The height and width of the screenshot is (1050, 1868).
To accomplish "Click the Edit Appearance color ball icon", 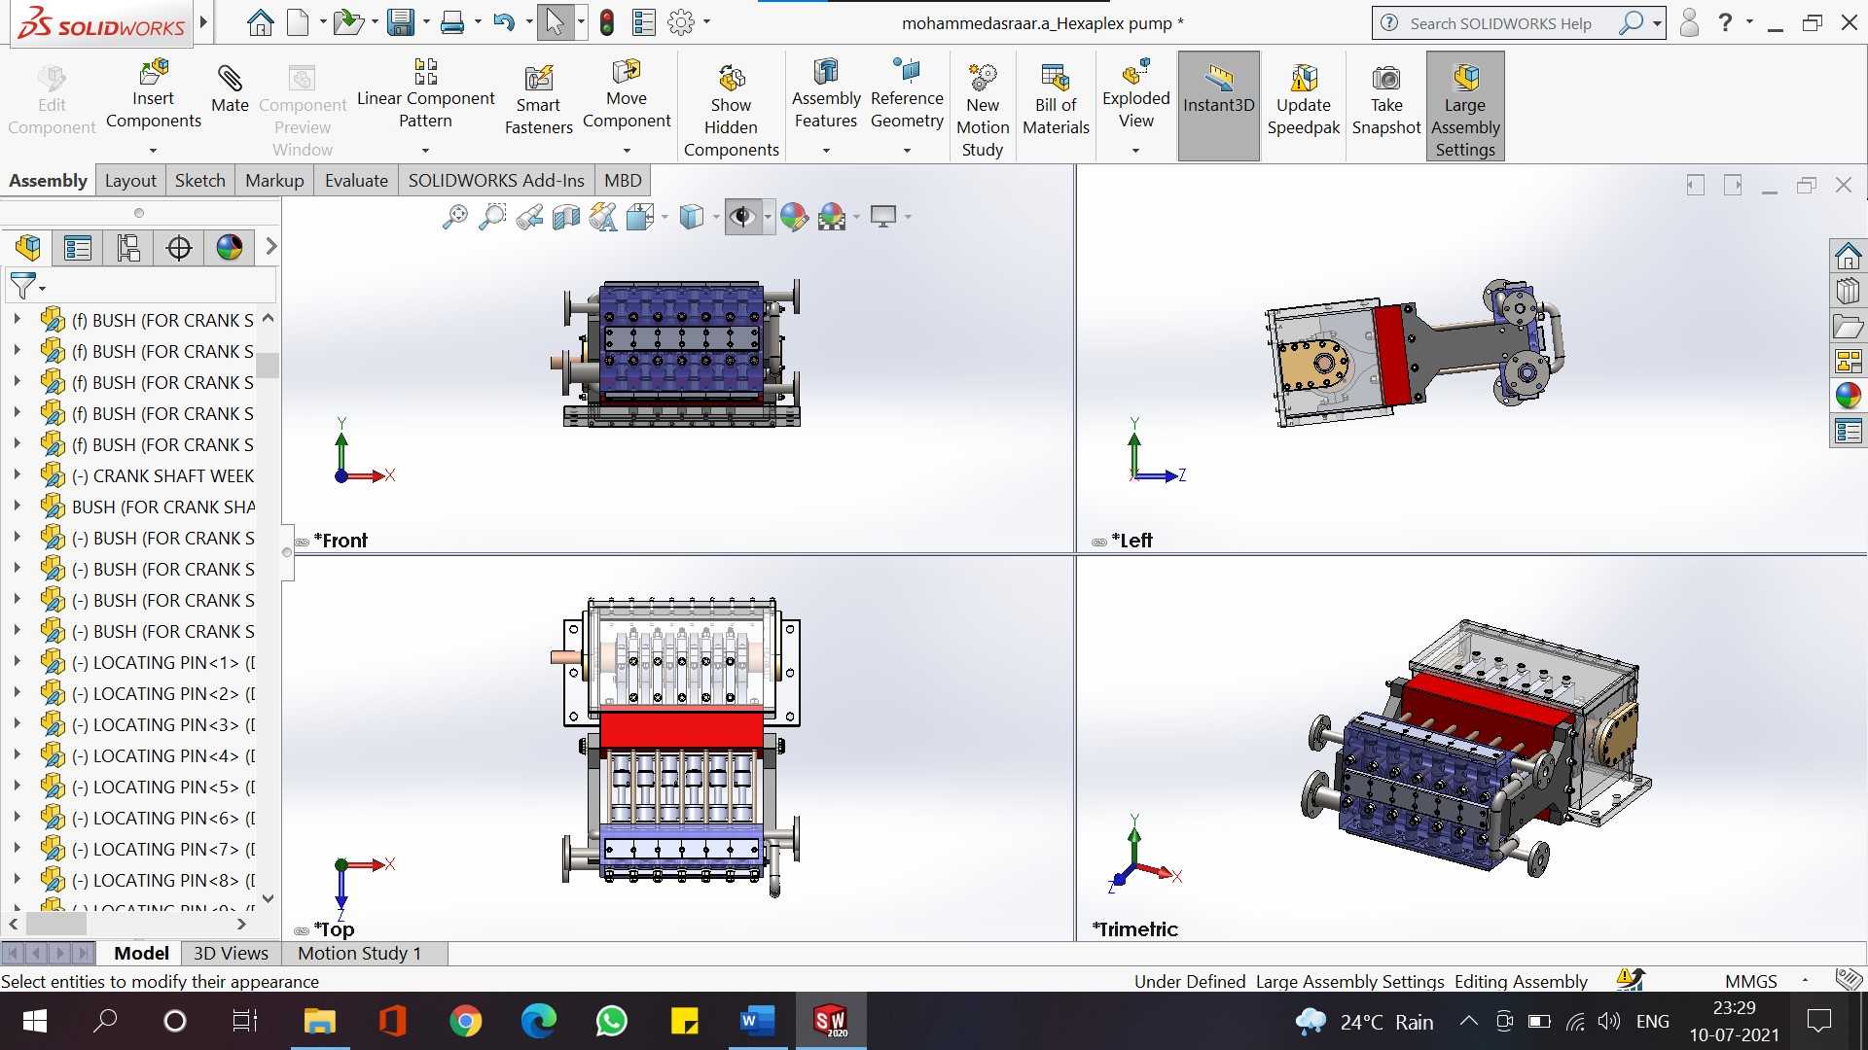I will pyautogui.click(x=794, y=217).
